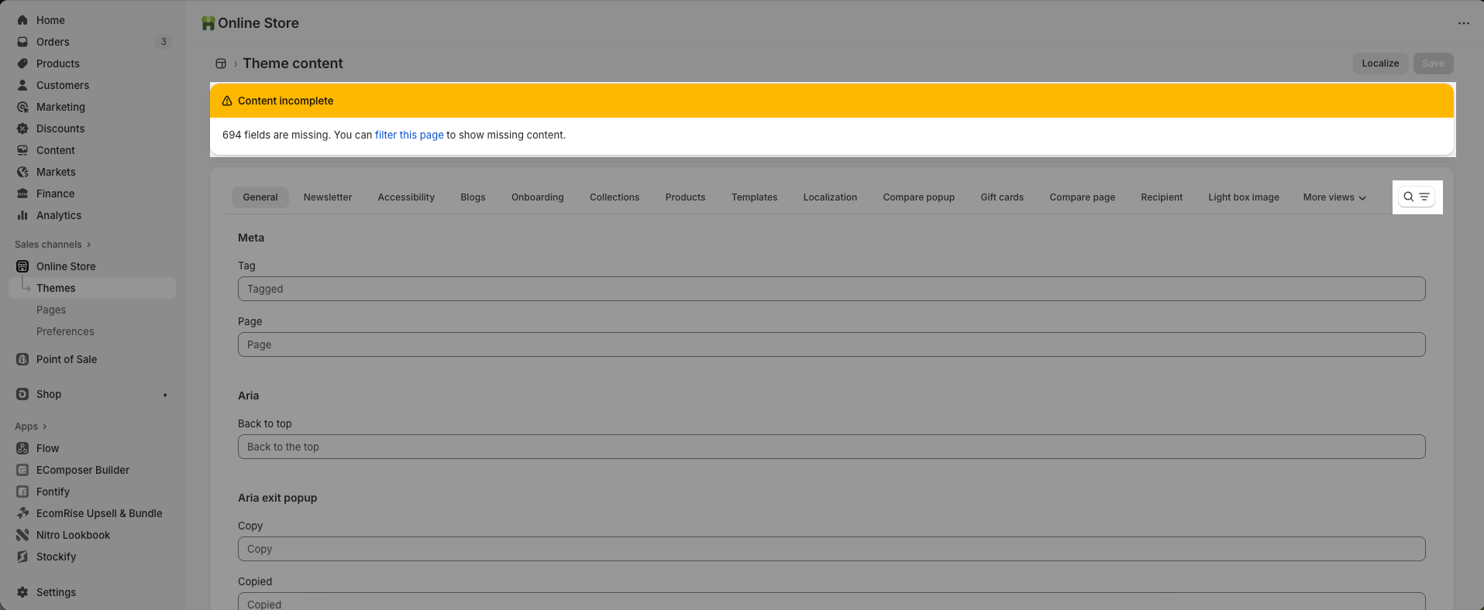Click the Point of Sale icon
The width and height of the screenshot is (1484, 610).
click(x=22, y=359)
